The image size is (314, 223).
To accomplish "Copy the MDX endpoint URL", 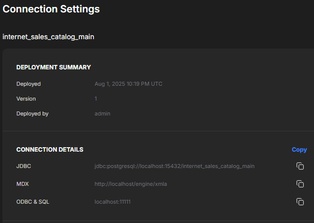I will (300, 184).
